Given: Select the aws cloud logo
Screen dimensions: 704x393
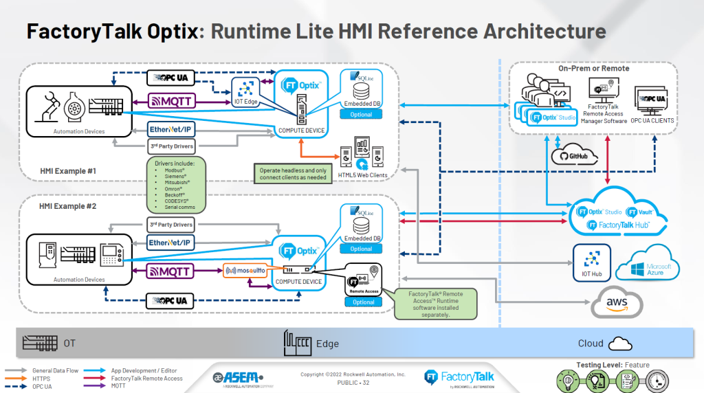Looking at the screenshot, I should point(617,303).
